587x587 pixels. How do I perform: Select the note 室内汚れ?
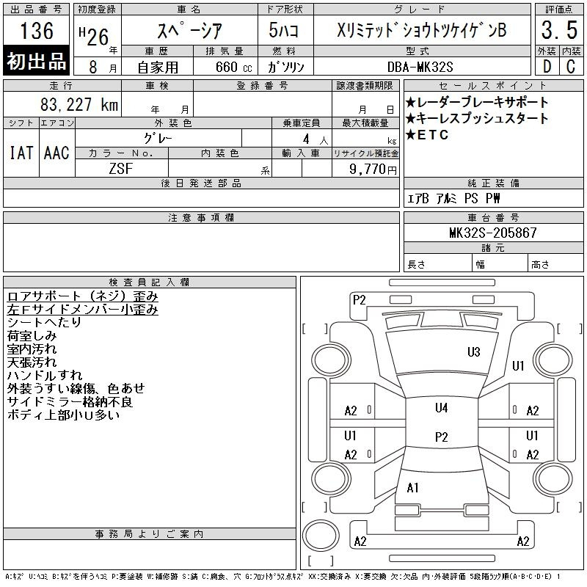pos(32,349)
